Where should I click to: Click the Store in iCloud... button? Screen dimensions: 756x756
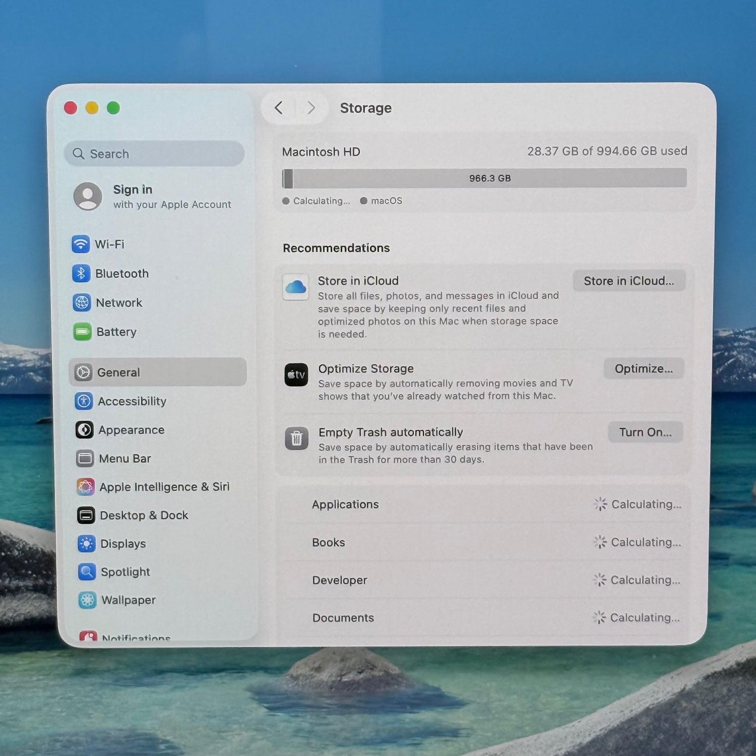point(628,281)
